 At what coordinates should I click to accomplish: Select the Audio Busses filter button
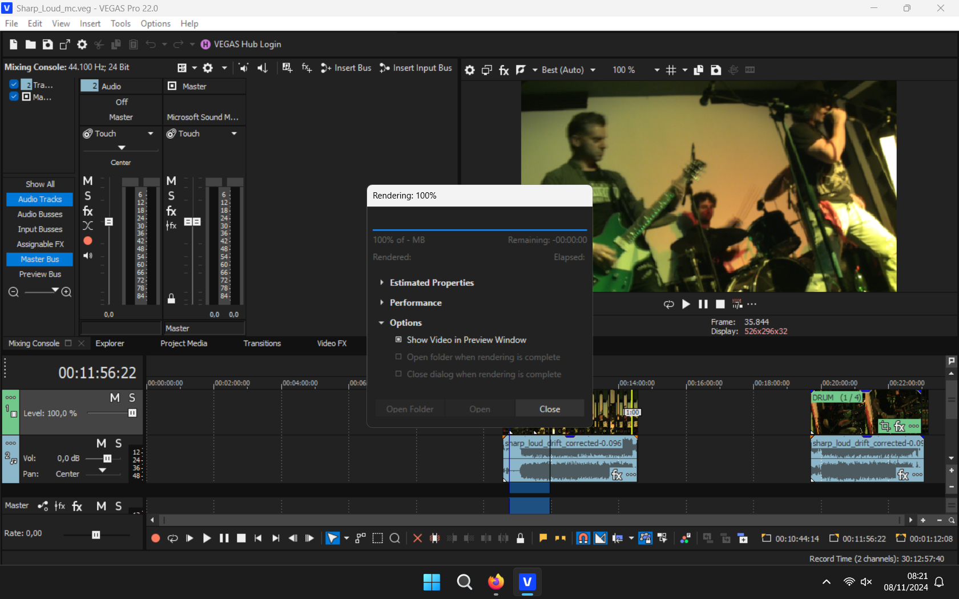pos(40,214)
